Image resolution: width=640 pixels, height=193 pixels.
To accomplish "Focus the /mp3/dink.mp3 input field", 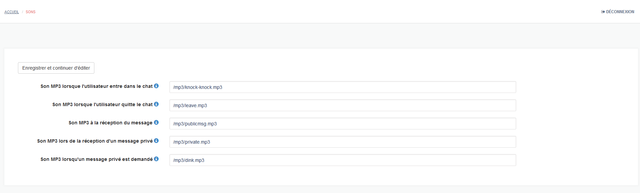I will pos(343,160).
